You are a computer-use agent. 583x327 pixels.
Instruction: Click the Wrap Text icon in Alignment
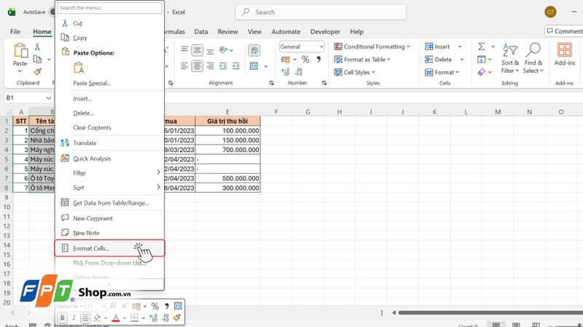(x=254, y=50)
